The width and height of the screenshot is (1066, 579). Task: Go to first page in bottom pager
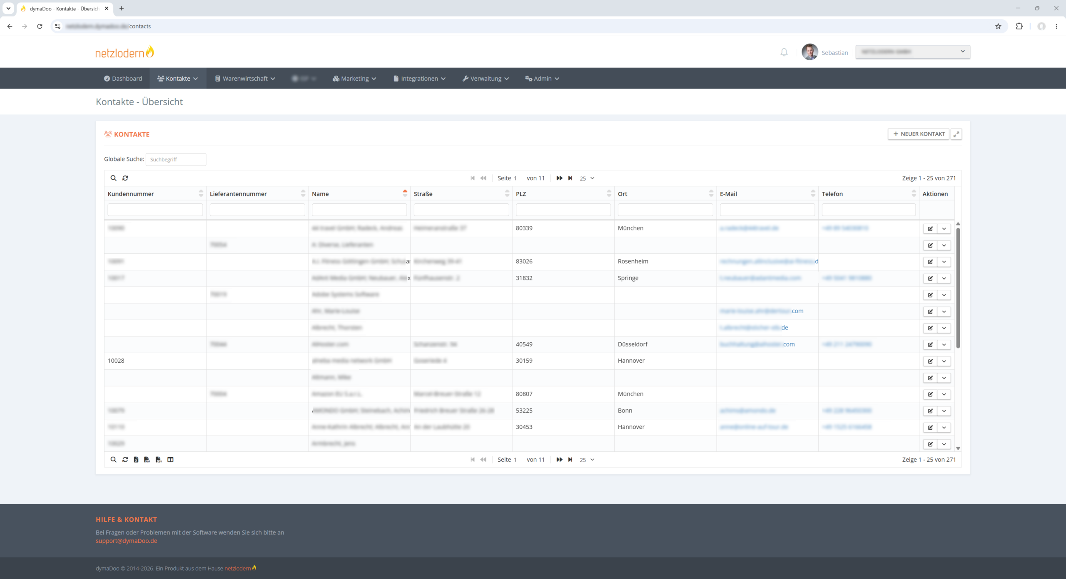[473, 460]
